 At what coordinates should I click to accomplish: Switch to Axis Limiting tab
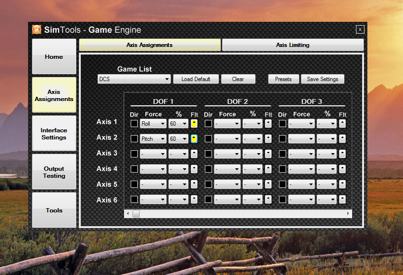[293, 45]
